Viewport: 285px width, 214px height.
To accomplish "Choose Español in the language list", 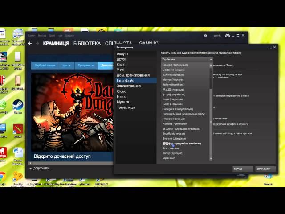I will coord(185,134).
